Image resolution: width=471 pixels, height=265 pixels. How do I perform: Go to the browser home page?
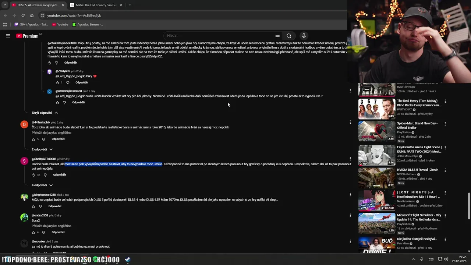tap(32, 15)
